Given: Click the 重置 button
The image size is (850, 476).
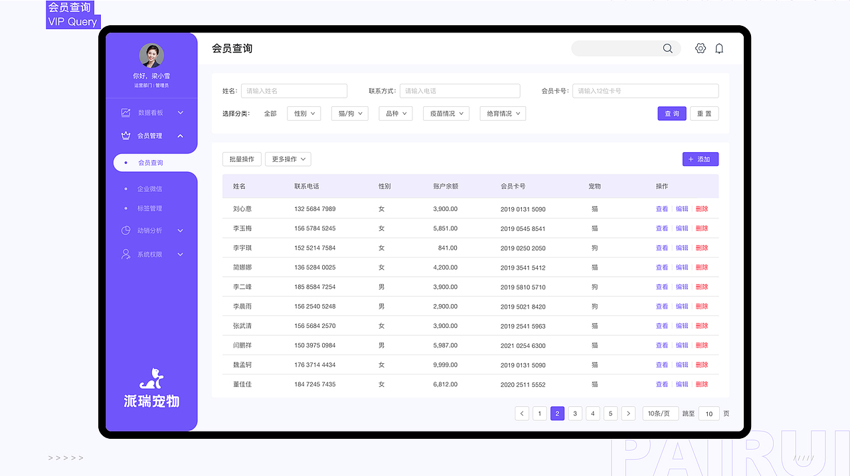Looking at the screenshot, I should (x=705, y=114).
